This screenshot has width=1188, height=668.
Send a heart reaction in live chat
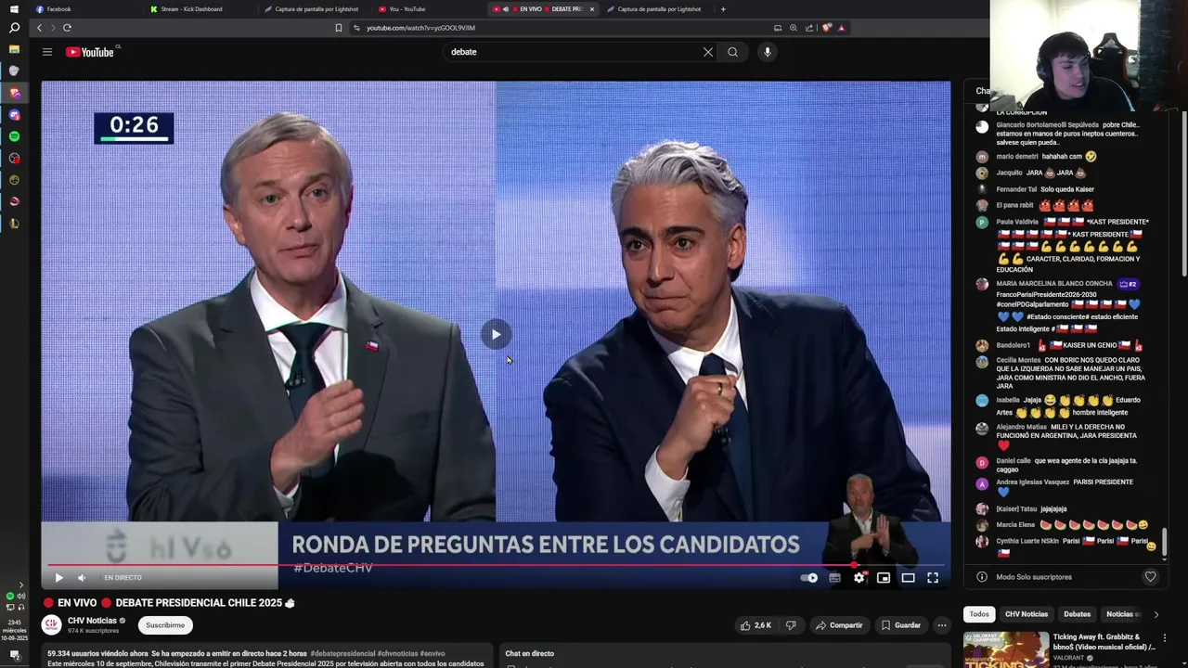point(1150,577)
